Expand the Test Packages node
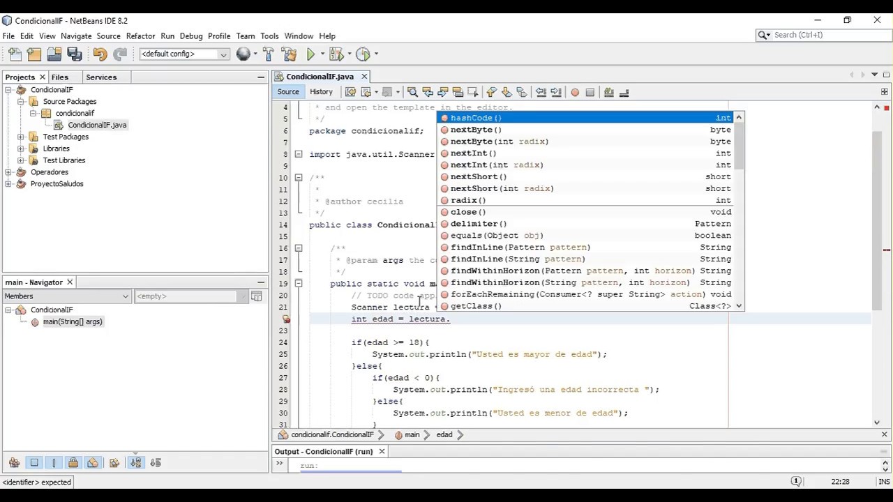893x502 pixels. click(x=21, y=137)
